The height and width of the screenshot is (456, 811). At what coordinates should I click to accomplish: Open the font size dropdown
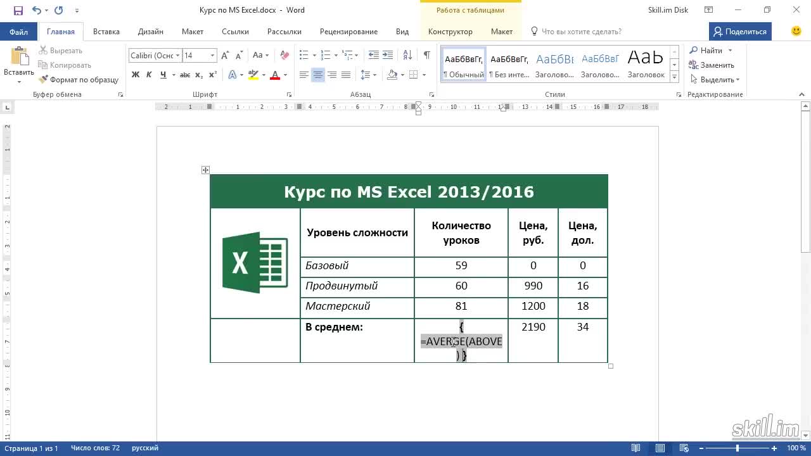tap(212, 56)
